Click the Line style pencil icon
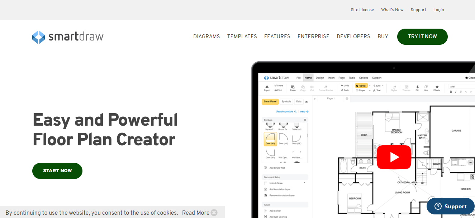 (426, 88)
